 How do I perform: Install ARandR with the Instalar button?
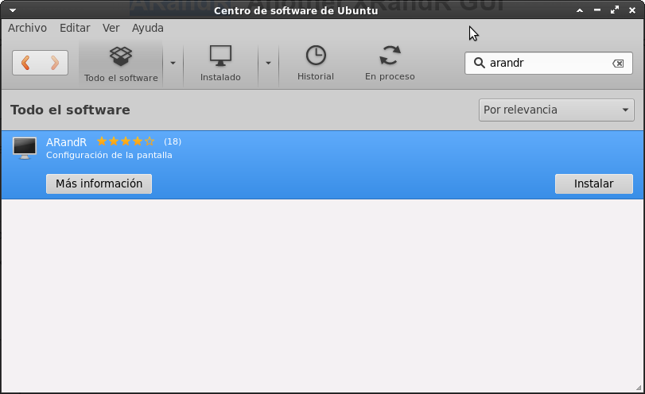[x=593, y=183]
